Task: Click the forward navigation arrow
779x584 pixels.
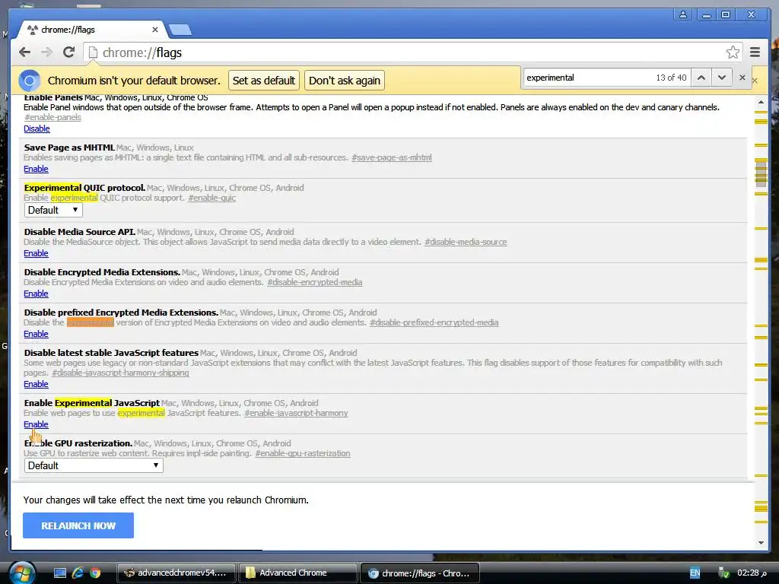Action: pos(46,52)
